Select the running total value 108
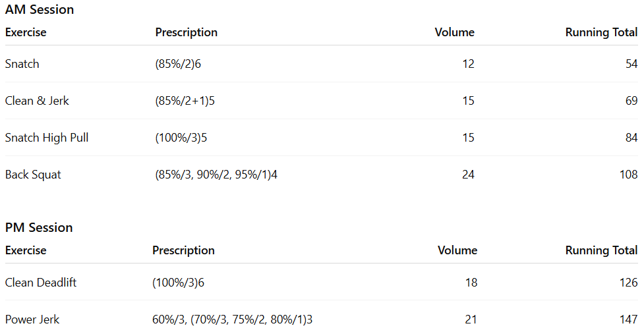This screenshot has width=644, height=334. click(628, 175)
